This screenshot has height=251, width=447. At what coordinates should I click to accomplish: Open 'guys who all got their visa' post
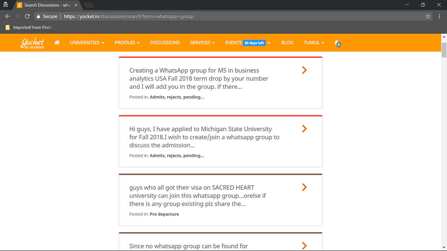pos(198,196)
